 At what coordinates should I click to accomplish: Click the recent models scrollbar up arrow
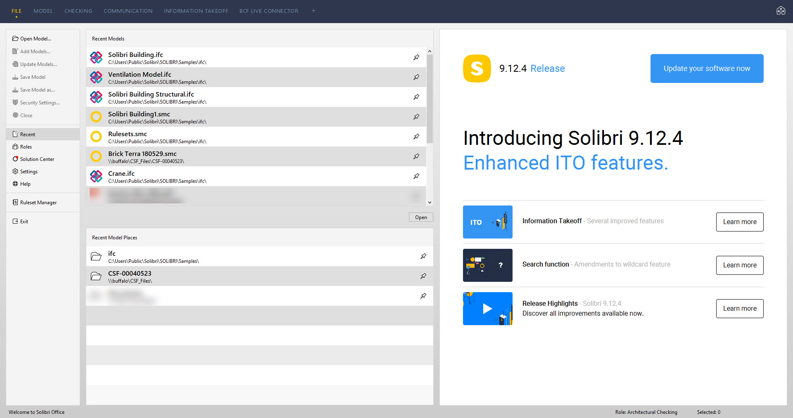[x=430, y=51]
